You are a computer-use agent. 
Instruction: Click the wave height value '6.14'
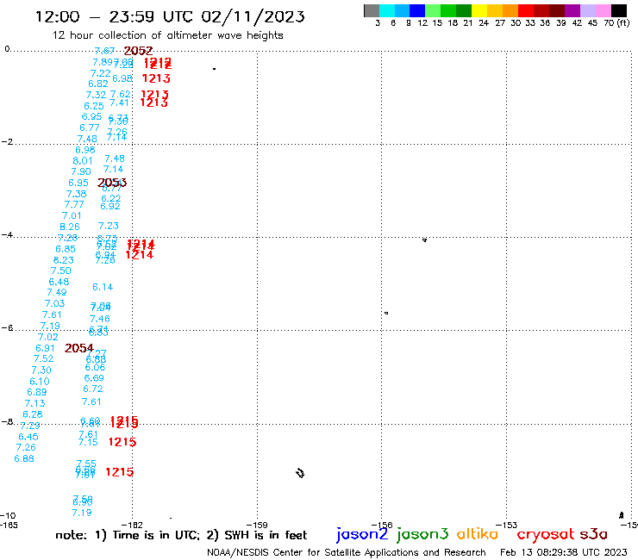click(x=103, y=287)
